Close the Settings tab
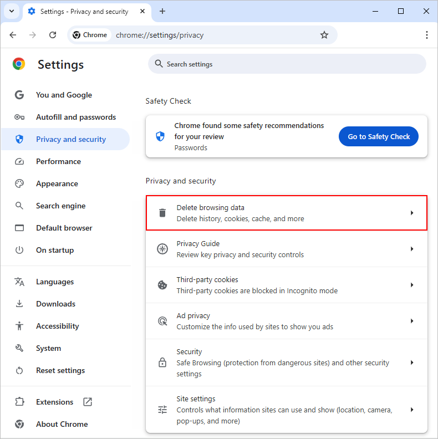 point(142,11)
